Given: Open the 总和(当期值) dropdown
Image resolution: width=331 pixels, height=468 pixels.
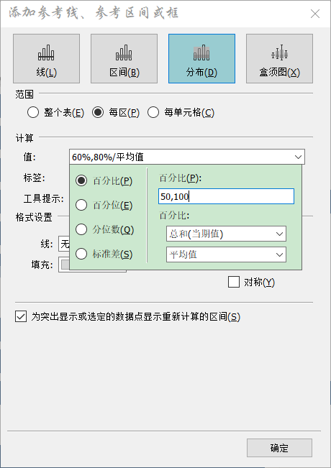Looking at the screenshot, I should point(226,234).
